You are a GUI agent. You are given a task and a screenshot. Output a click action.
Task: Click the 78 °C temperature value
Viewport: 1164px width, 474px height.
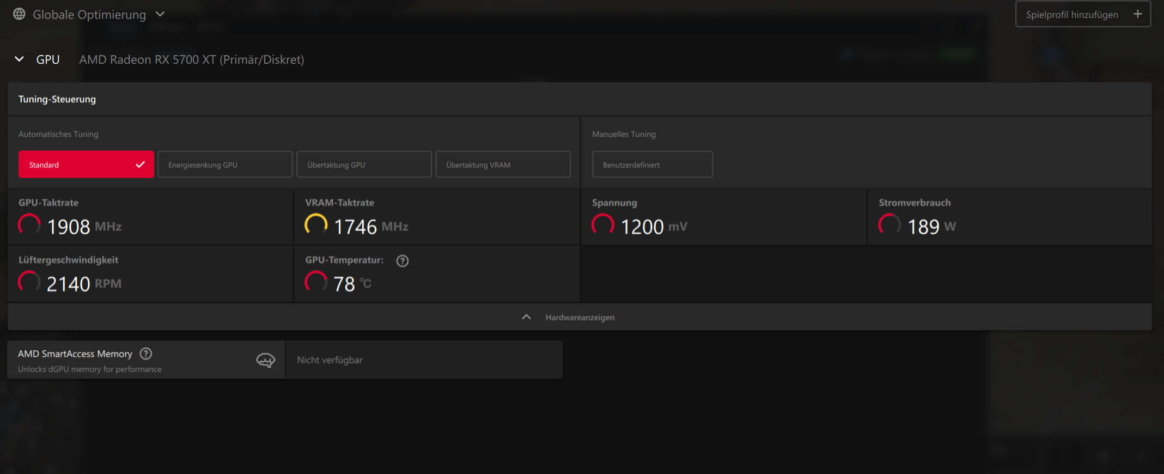pos(352,284)
